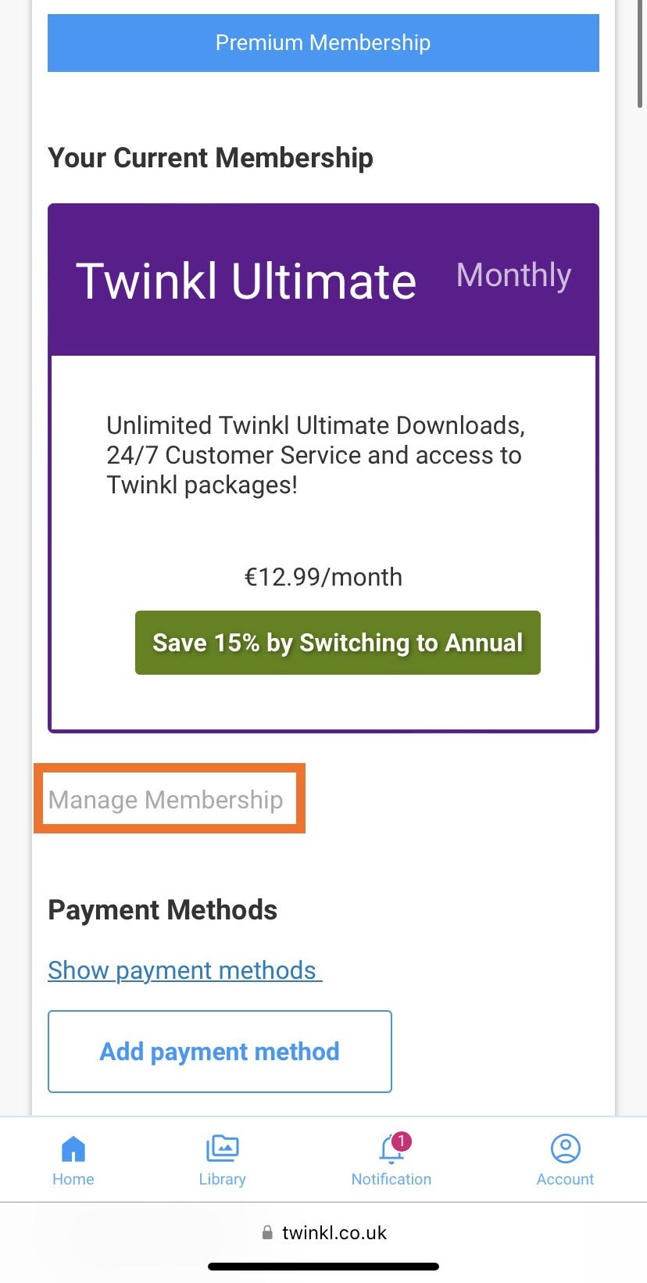
Task: Select the Home tab label
Action: coord(73,1179)
